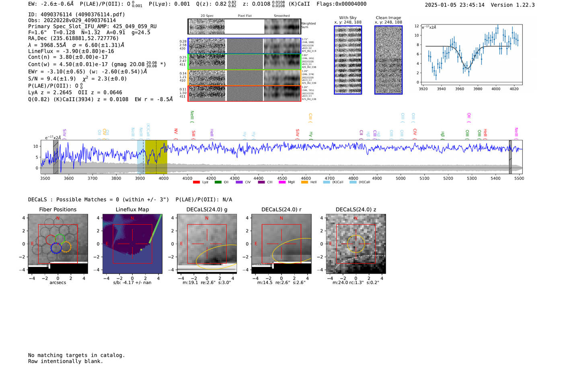This screenshot has height=383, width=563.
Task: Click the yellow circle in DECaLS z image
Action: [356, 244]
